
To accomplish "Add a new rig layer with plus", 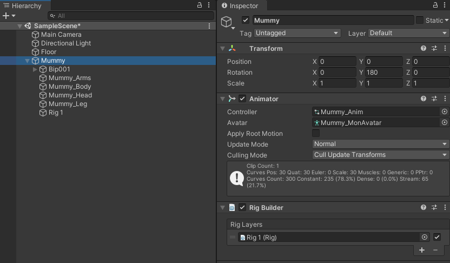I will pos(421,250).
